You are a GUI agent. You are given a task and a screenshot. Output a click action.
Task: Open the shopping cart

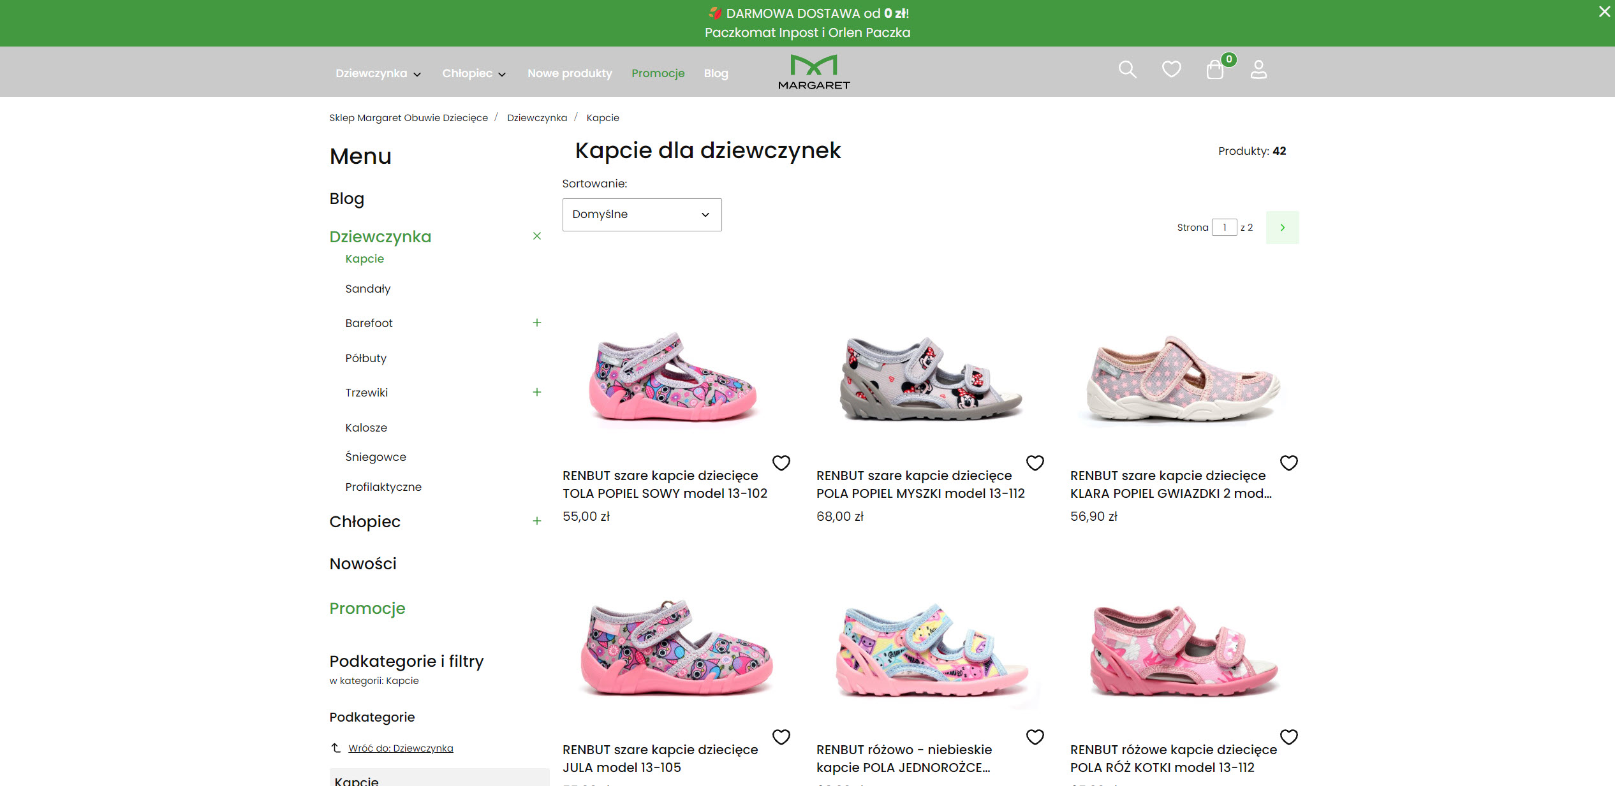coord(1215,69)
